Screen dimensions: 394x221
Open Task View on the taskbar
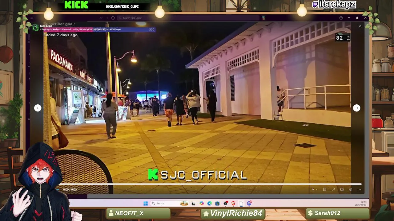click(x=193, y=204)
